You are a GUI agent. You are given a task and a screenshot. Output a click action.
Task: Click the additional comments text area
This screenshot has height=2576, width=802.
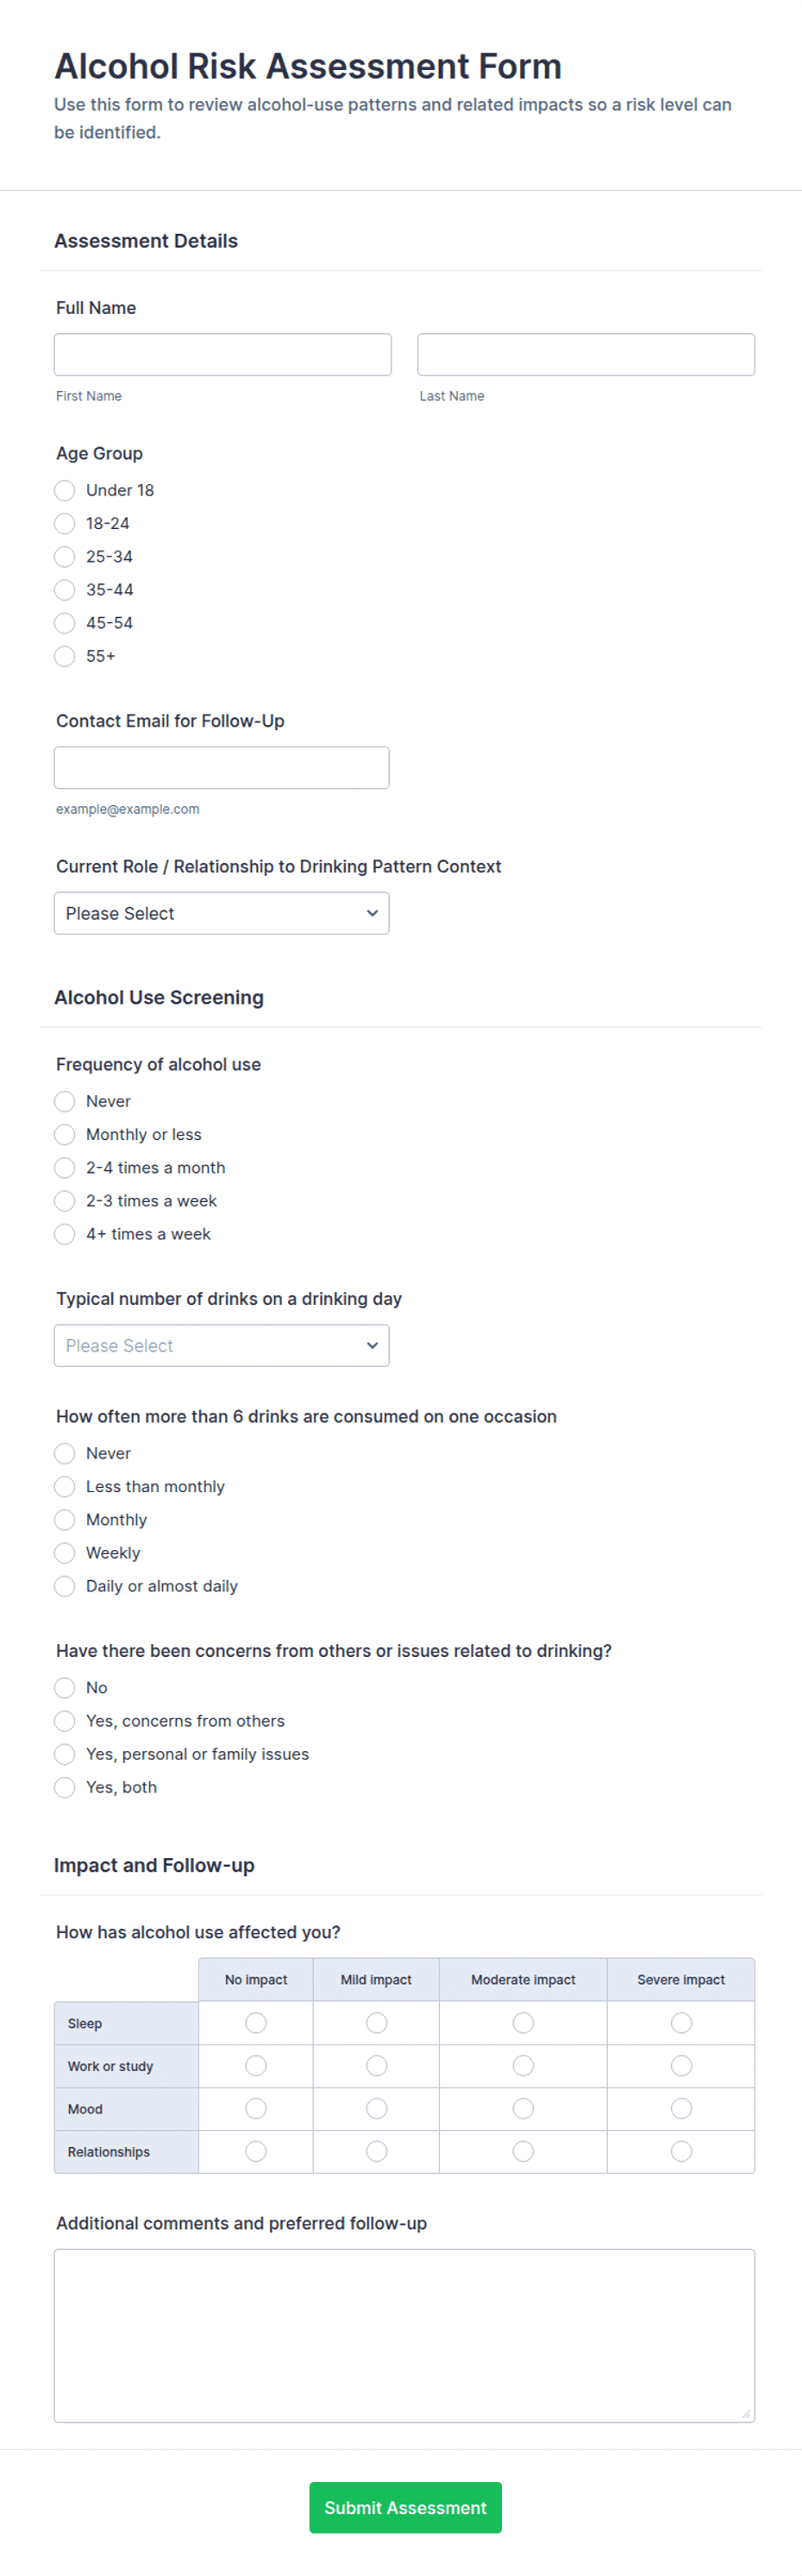pos(404,2336)
